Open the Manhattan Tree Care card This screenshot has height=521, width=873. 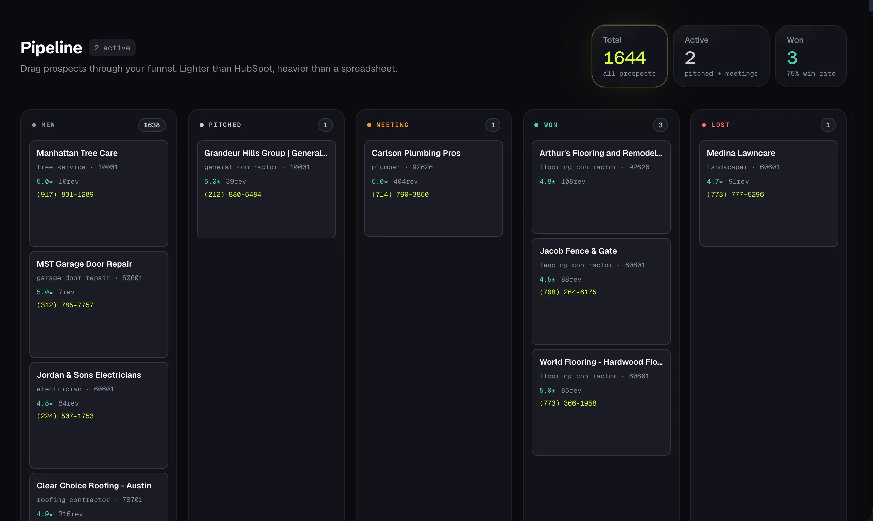pyautogui.click(x=99, y=194)
